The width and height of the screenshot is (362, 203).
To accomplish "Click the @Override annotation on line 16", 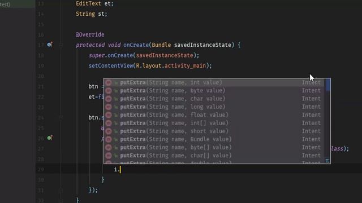I will click(x=90, y=34).
